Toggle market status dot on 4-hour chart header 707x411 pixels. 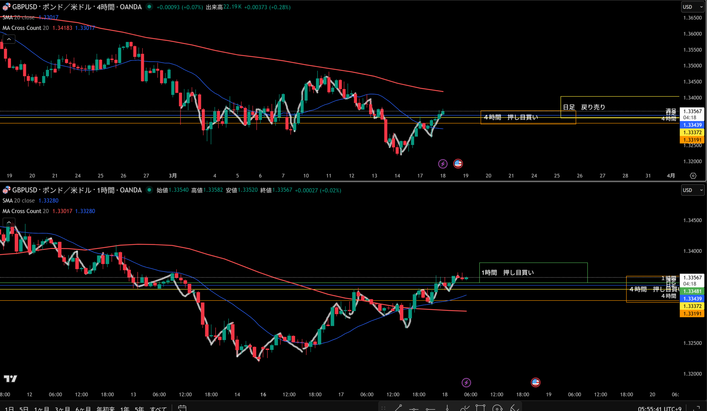click(149, 7)
